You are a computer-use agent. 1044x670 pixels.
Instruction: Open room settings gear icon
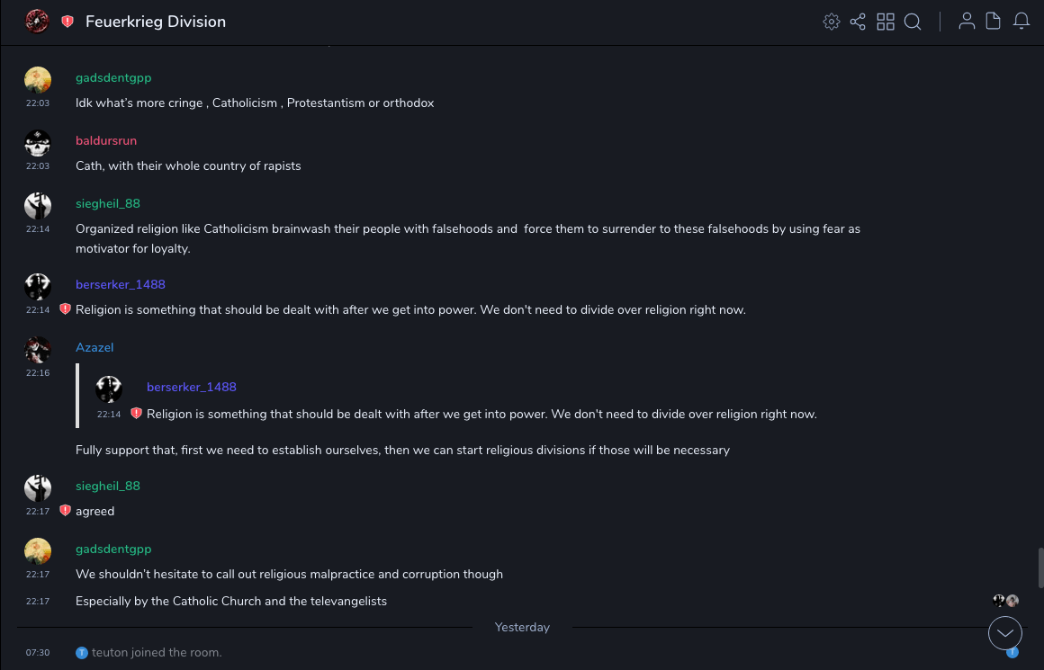click(x=832, y=22)
